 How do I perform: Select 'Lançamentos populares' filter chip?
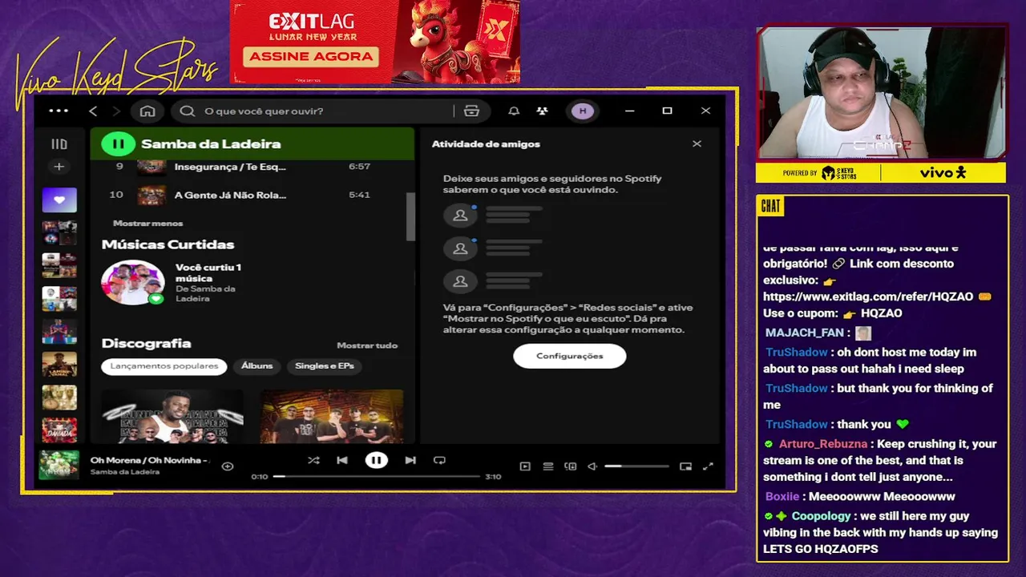(164, 366)
